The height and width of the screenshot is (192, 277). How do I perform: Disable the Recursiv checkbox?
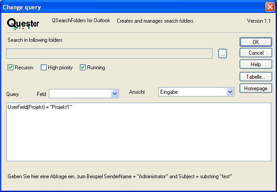click(11, 68)
